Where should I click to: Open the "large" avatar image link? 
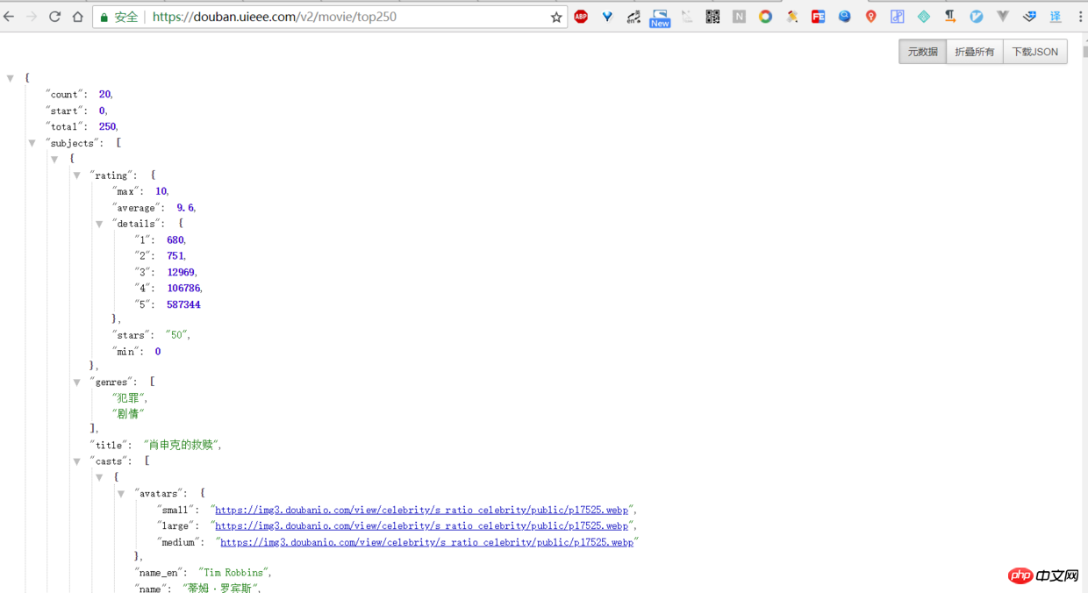coord(422,525)
